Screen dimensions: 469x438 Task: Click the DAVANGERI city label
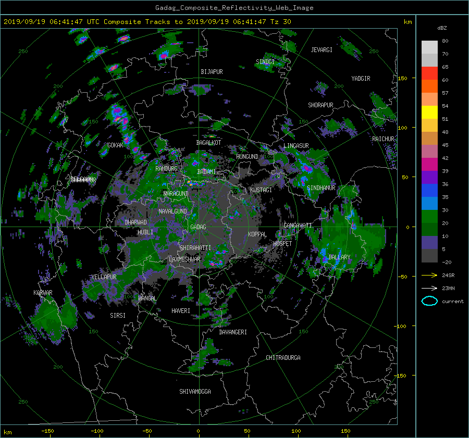[233, 332]
